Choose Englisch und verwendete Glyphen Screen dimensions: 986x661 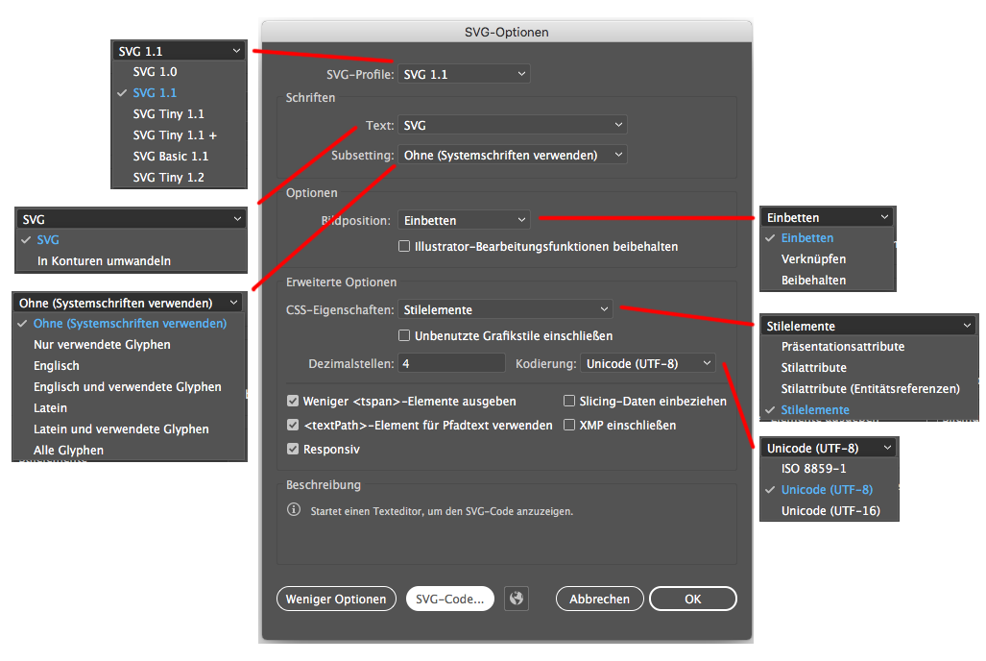tap(129, 386)
